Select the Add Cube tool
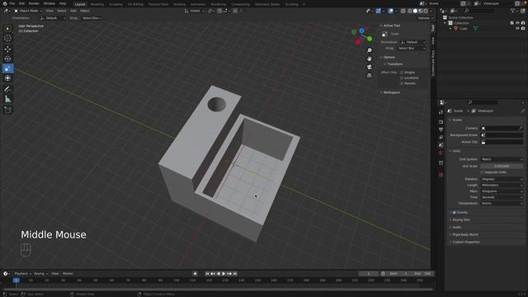The image size is (528, 297). (x=7, y=110)
